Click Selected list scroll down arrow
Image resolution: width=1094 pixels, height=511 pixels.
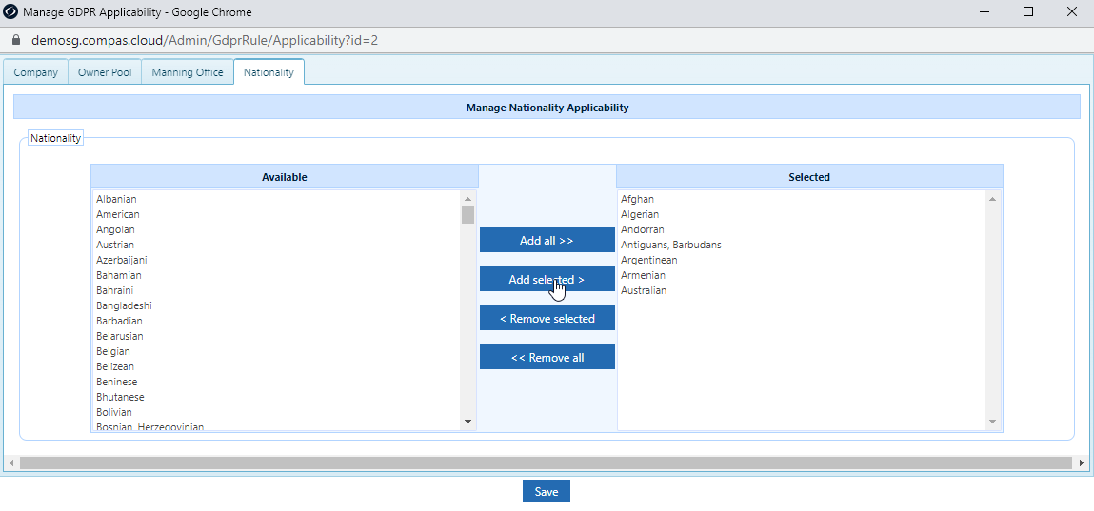pyautogui.click(x=992, y=421)
